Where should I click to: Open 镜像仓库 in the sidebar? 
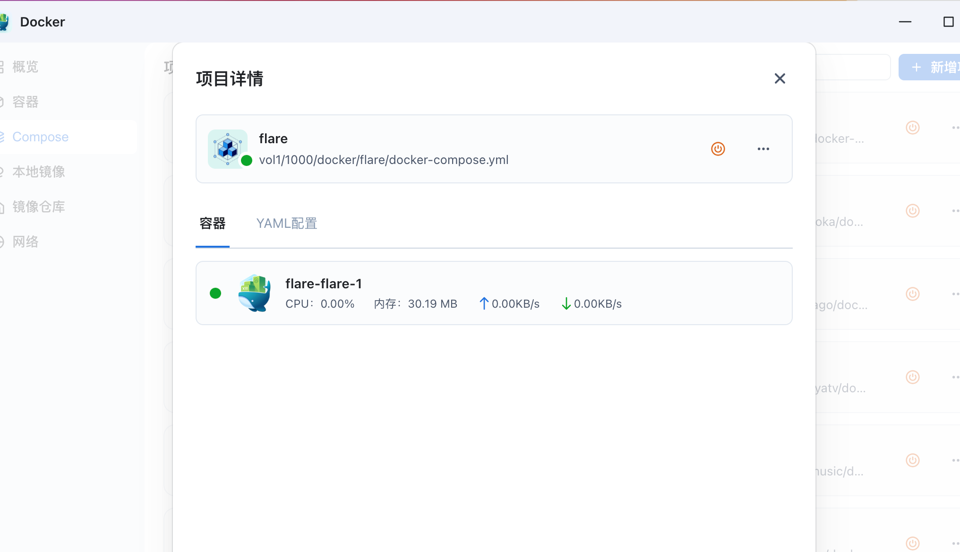coord(39,207)
